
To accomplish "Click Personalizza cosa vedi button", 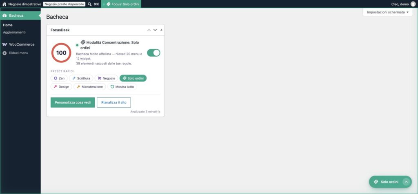I will (x=73, y=102).
